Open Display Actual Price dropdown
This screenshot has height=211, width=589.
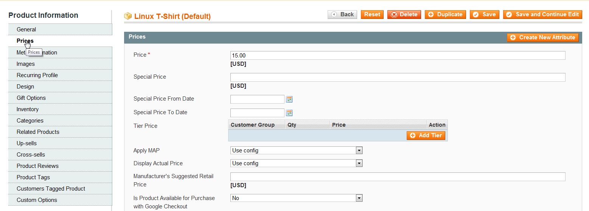click(296, 163)
